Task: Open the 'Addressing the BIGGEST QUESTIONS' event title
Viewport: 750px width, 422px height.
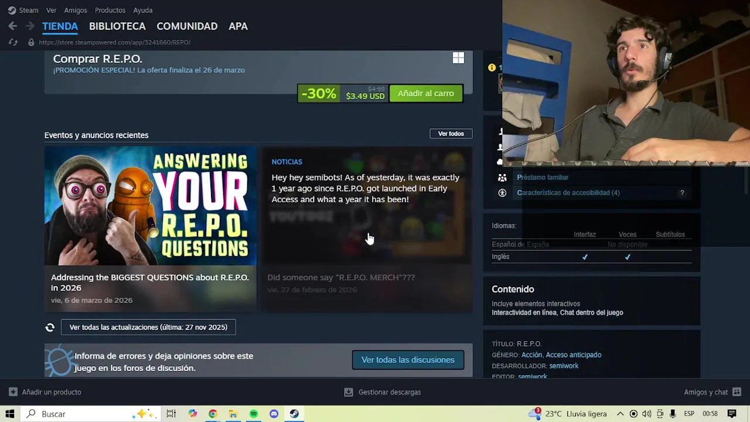Action: tap(149, 283)
